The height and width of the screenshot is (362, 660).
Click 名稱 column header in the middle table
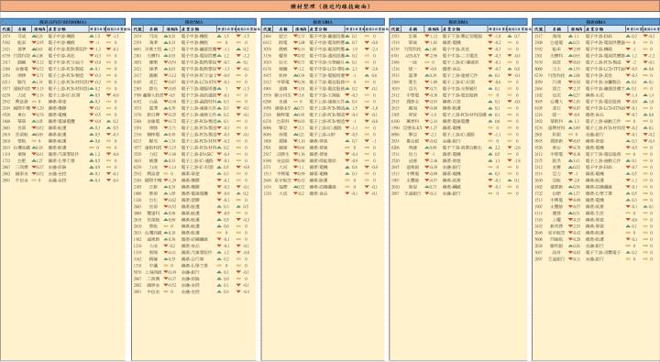click(x=283, y=29)
